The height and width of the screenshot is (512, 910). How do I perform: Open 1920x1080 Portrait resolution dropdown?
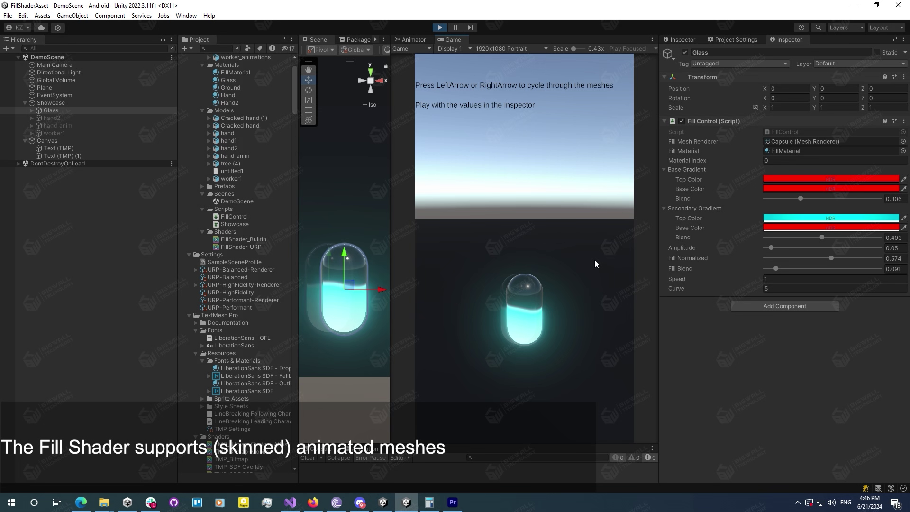pos(511,48)
